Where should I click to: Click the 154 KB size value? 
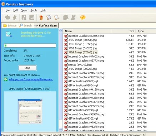[130, 44]
